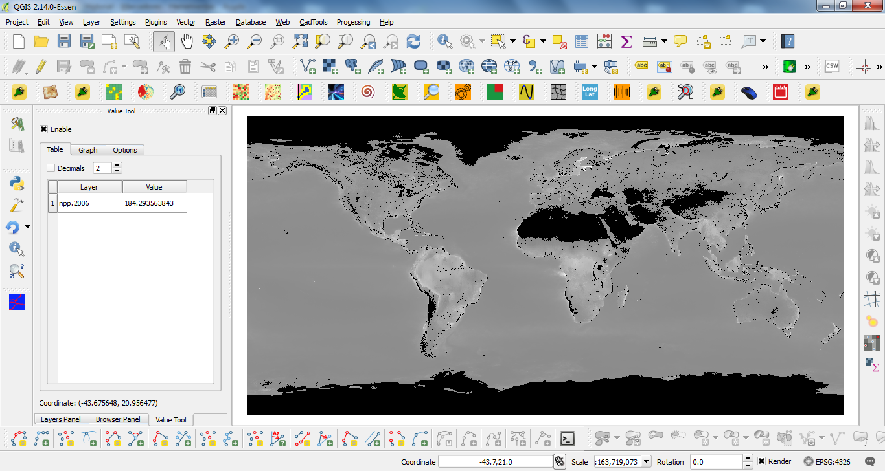Select the value cell 184.293563843

click(x=154, y=203)
